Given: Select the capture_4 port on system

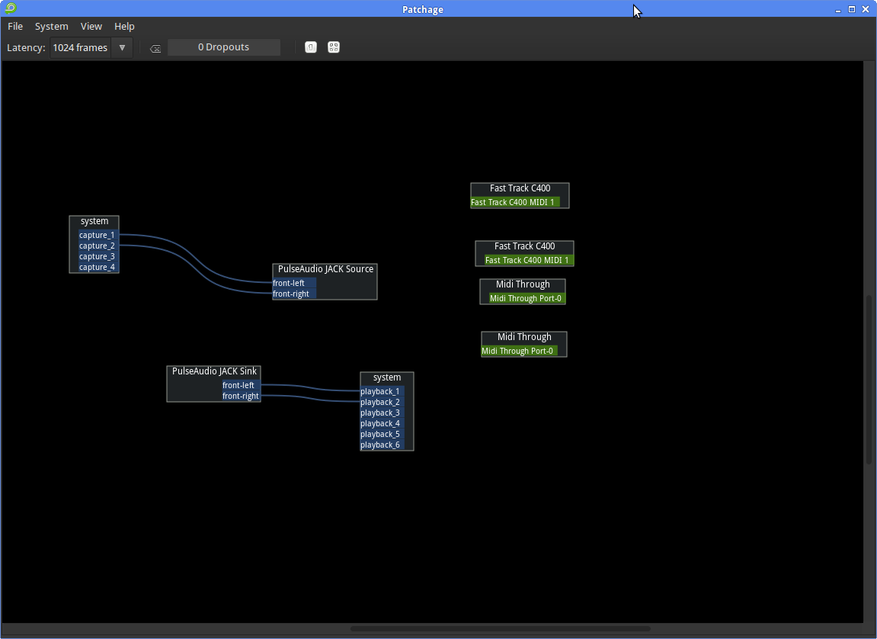Looking at the screenshot, I should 97,267.
